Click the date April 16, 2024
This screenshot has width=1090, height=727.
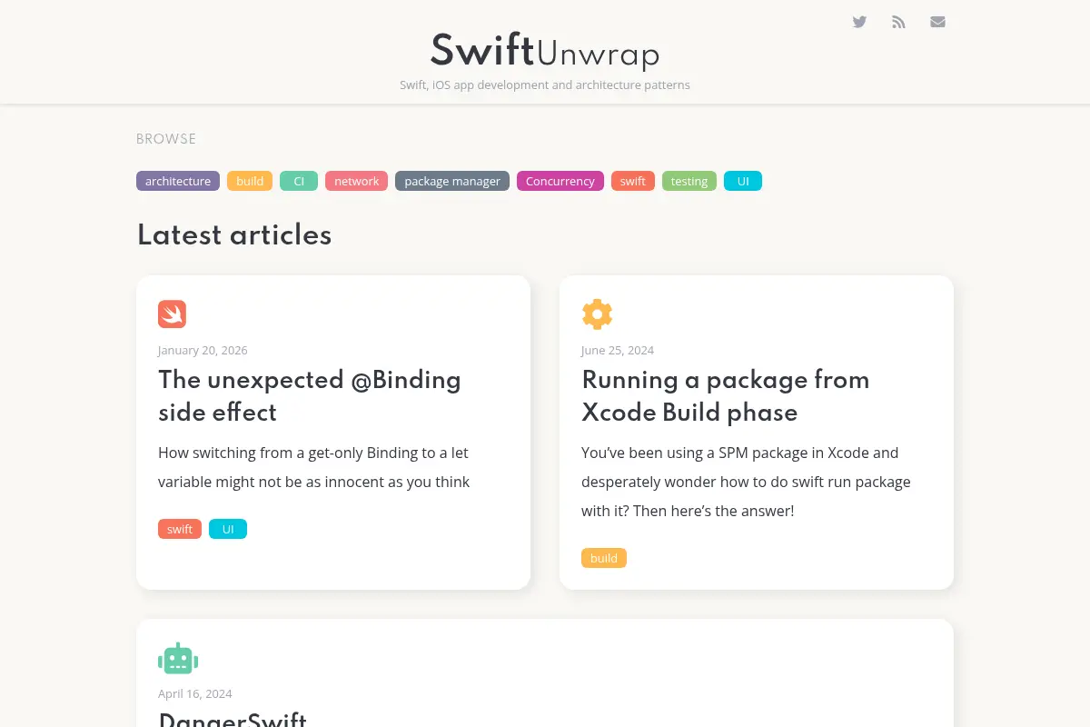point(195,693)
